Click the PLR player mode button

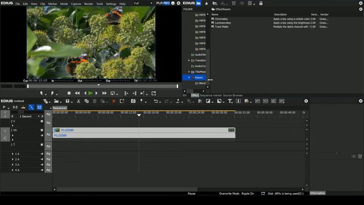159,3
